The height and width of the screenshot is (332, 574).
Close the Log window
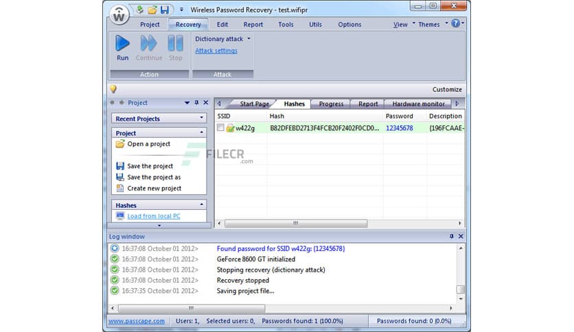[461, 237]
